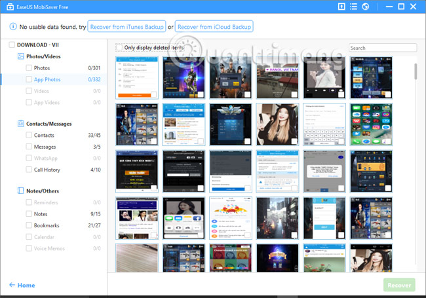The image size is (426, 298).
Task: Click the Contacts/Messages category icon
Action: (x=21, y=124)
